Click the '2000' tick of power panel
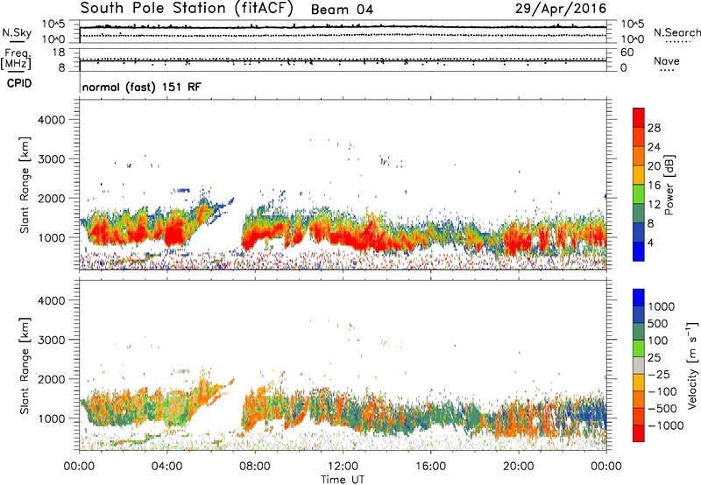 tap(51, 198)
